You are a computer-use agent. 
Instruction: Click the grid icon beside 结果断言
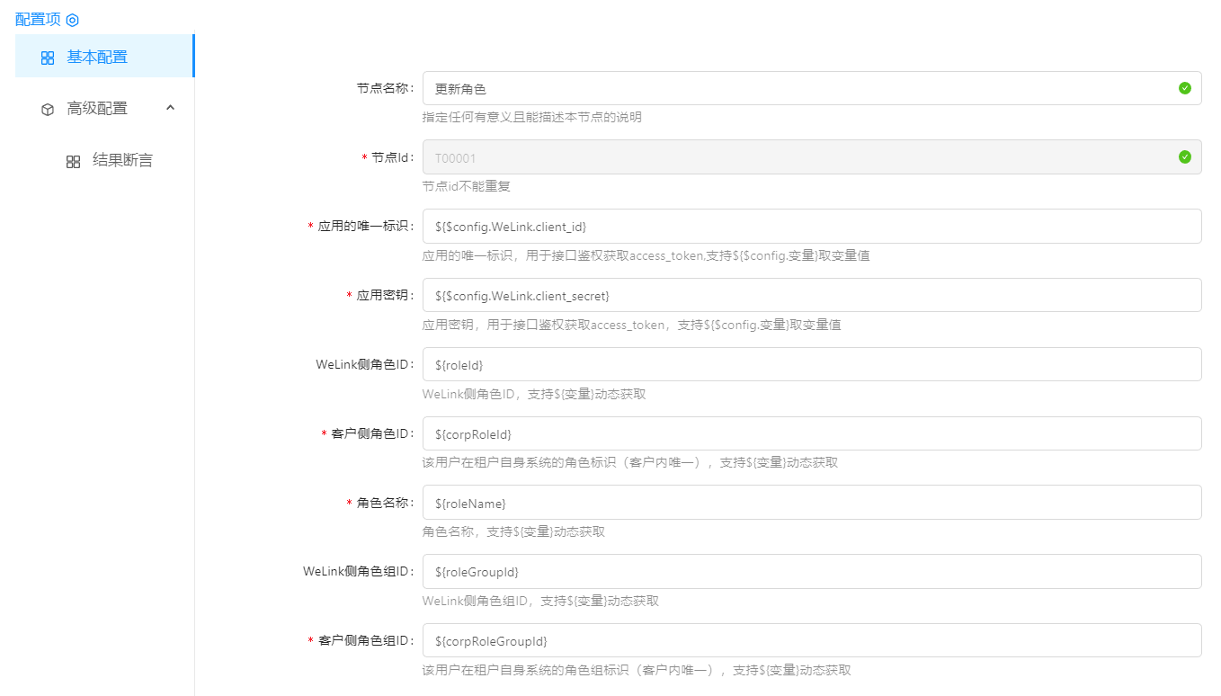(74, 162)
